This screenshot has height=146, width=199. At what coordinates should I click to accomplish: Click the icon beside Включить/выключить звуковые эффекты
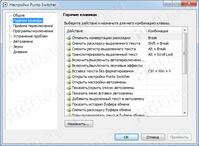(x=69, y=66)
